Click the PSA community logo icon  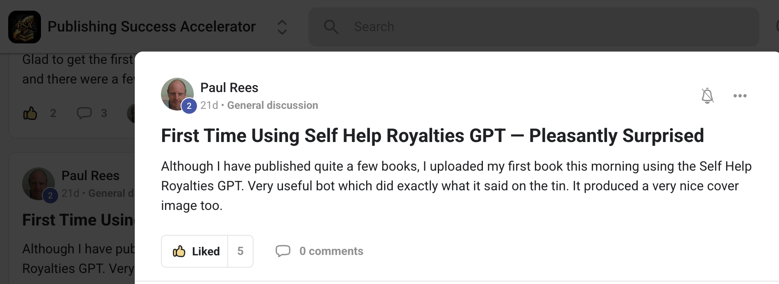point(25,27)
